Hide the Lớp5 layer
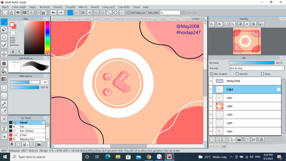 tap(211, 115)
